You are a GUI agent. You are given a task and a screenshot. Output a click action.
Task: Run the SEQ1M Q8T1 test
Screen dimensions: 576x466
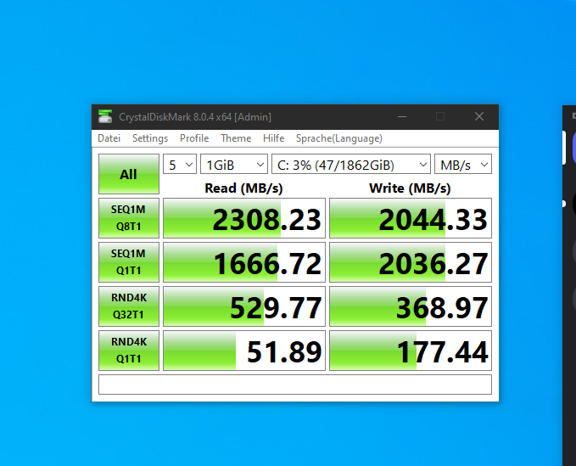(129, 218)
